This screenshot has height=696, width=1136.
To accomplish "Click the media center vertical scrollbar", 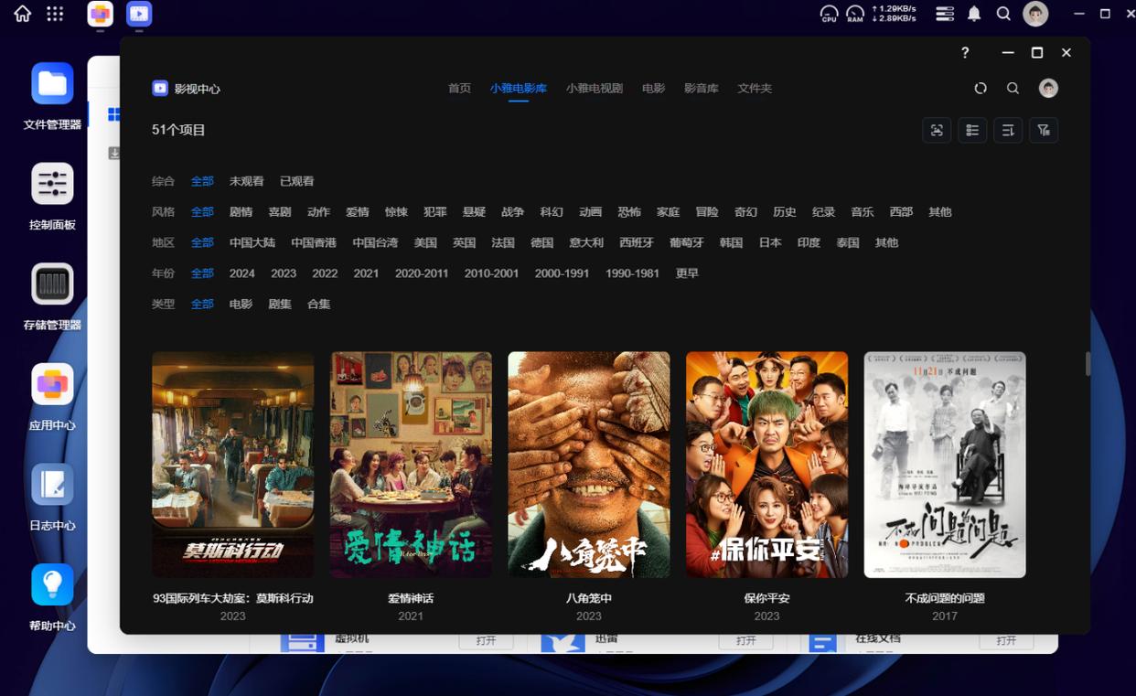I will 1088,364.
